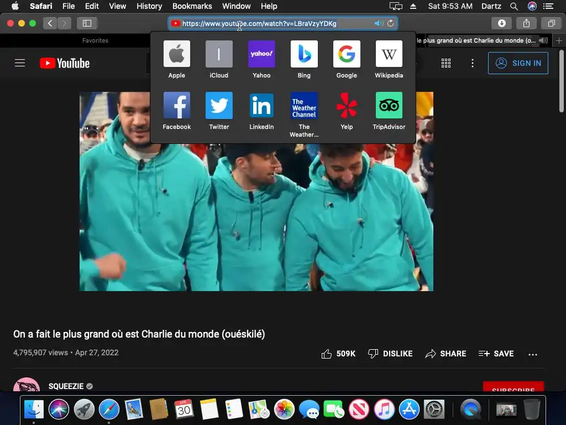Show Safari downloads
Image resolution: width=566 pixels, height=425 pixels.
502,23
